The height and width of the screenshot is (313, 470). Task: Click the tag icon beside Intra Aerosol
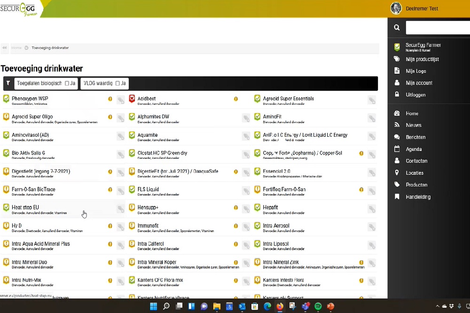(372, 227)
